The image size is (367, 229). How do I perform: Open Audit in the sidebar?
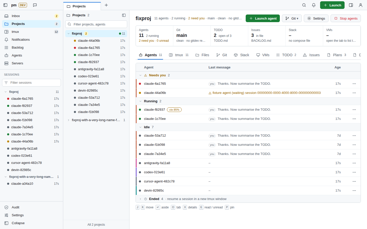32,207
